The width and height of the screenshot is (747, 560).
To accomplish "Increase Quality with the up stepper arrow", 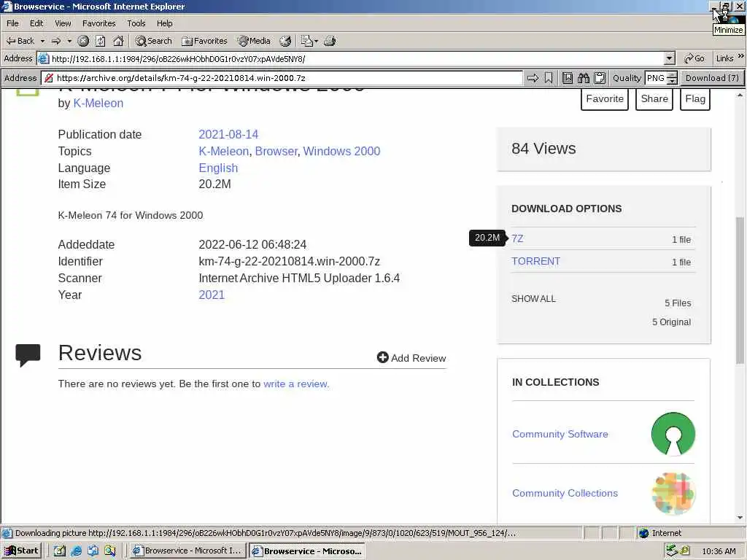I will (672, 74).
